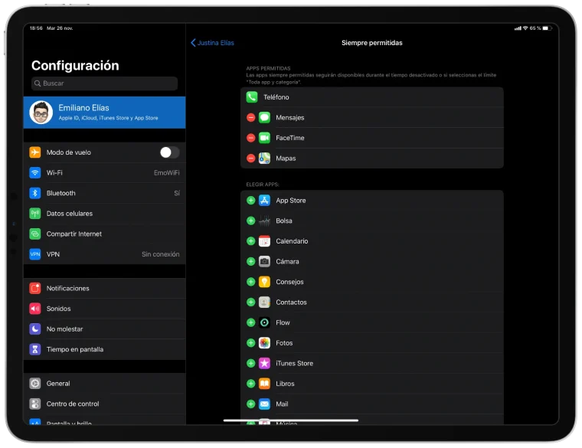Add Flow with its green plus button

click(x=251, y=322)
